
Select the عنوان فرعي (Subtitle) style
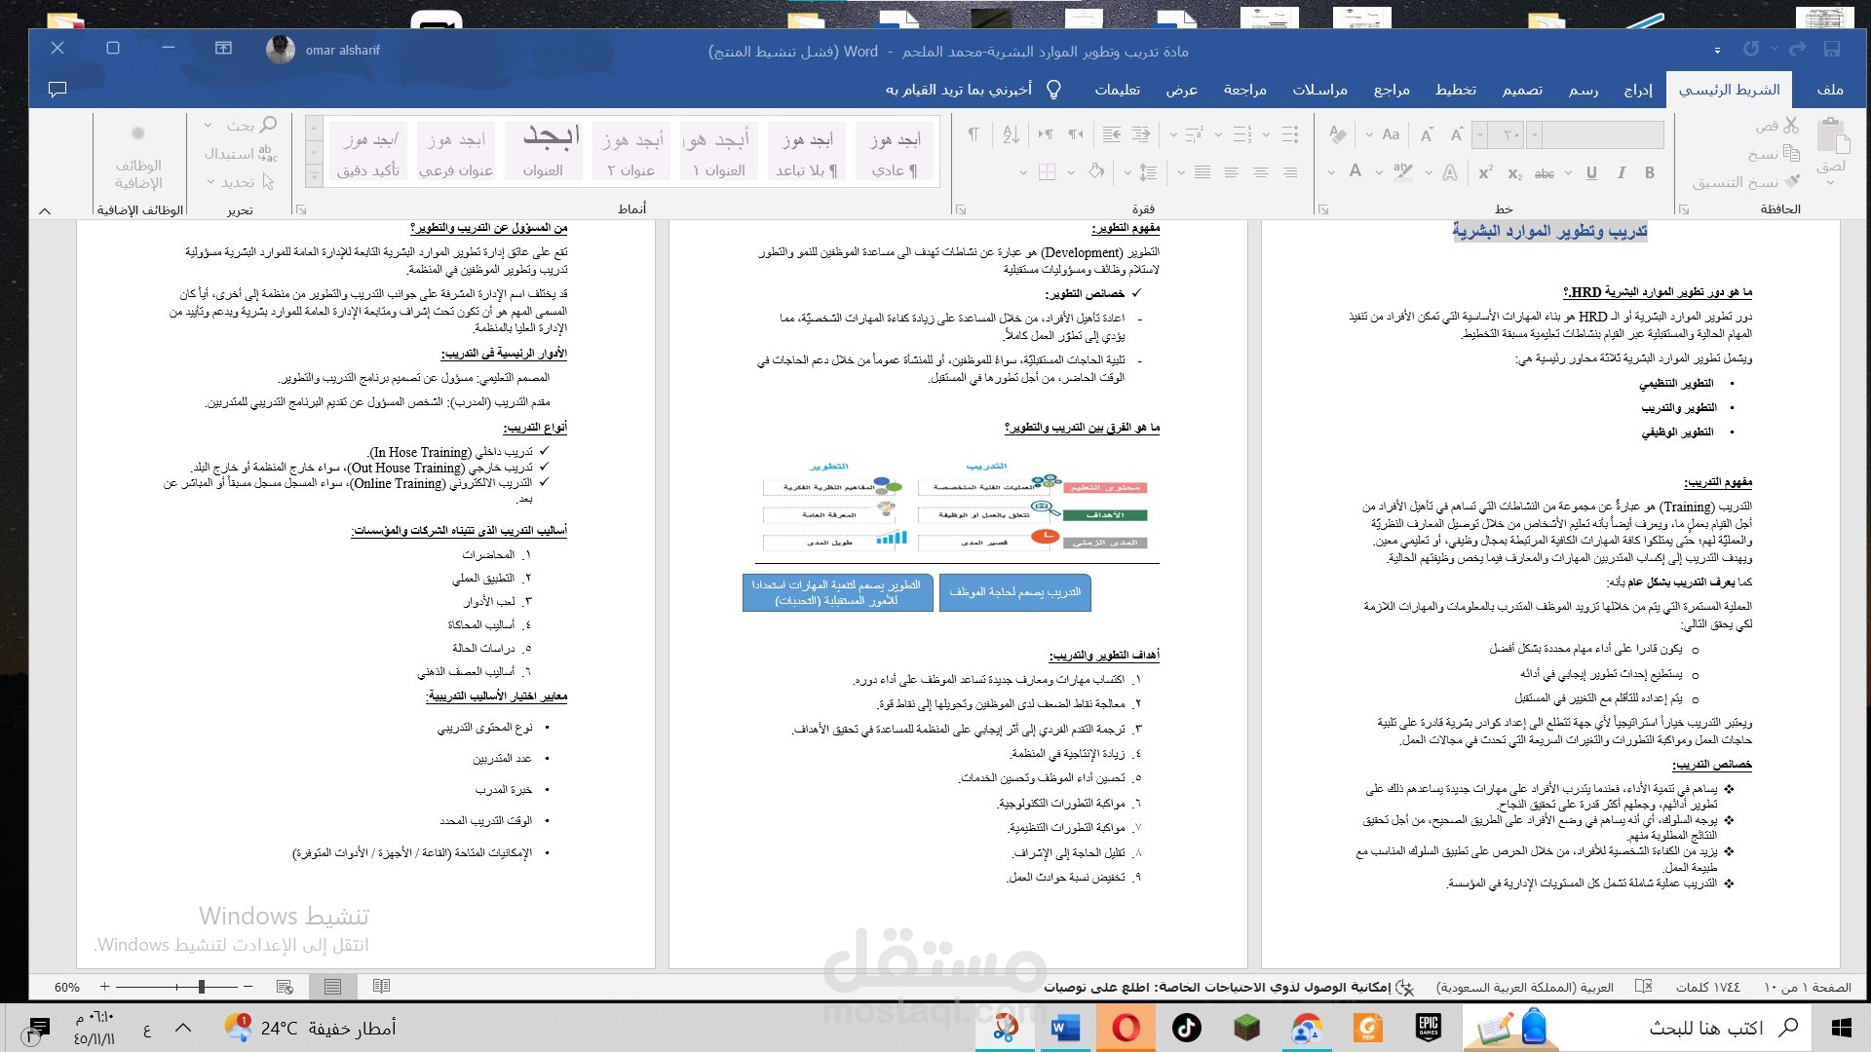click(456, 153)
